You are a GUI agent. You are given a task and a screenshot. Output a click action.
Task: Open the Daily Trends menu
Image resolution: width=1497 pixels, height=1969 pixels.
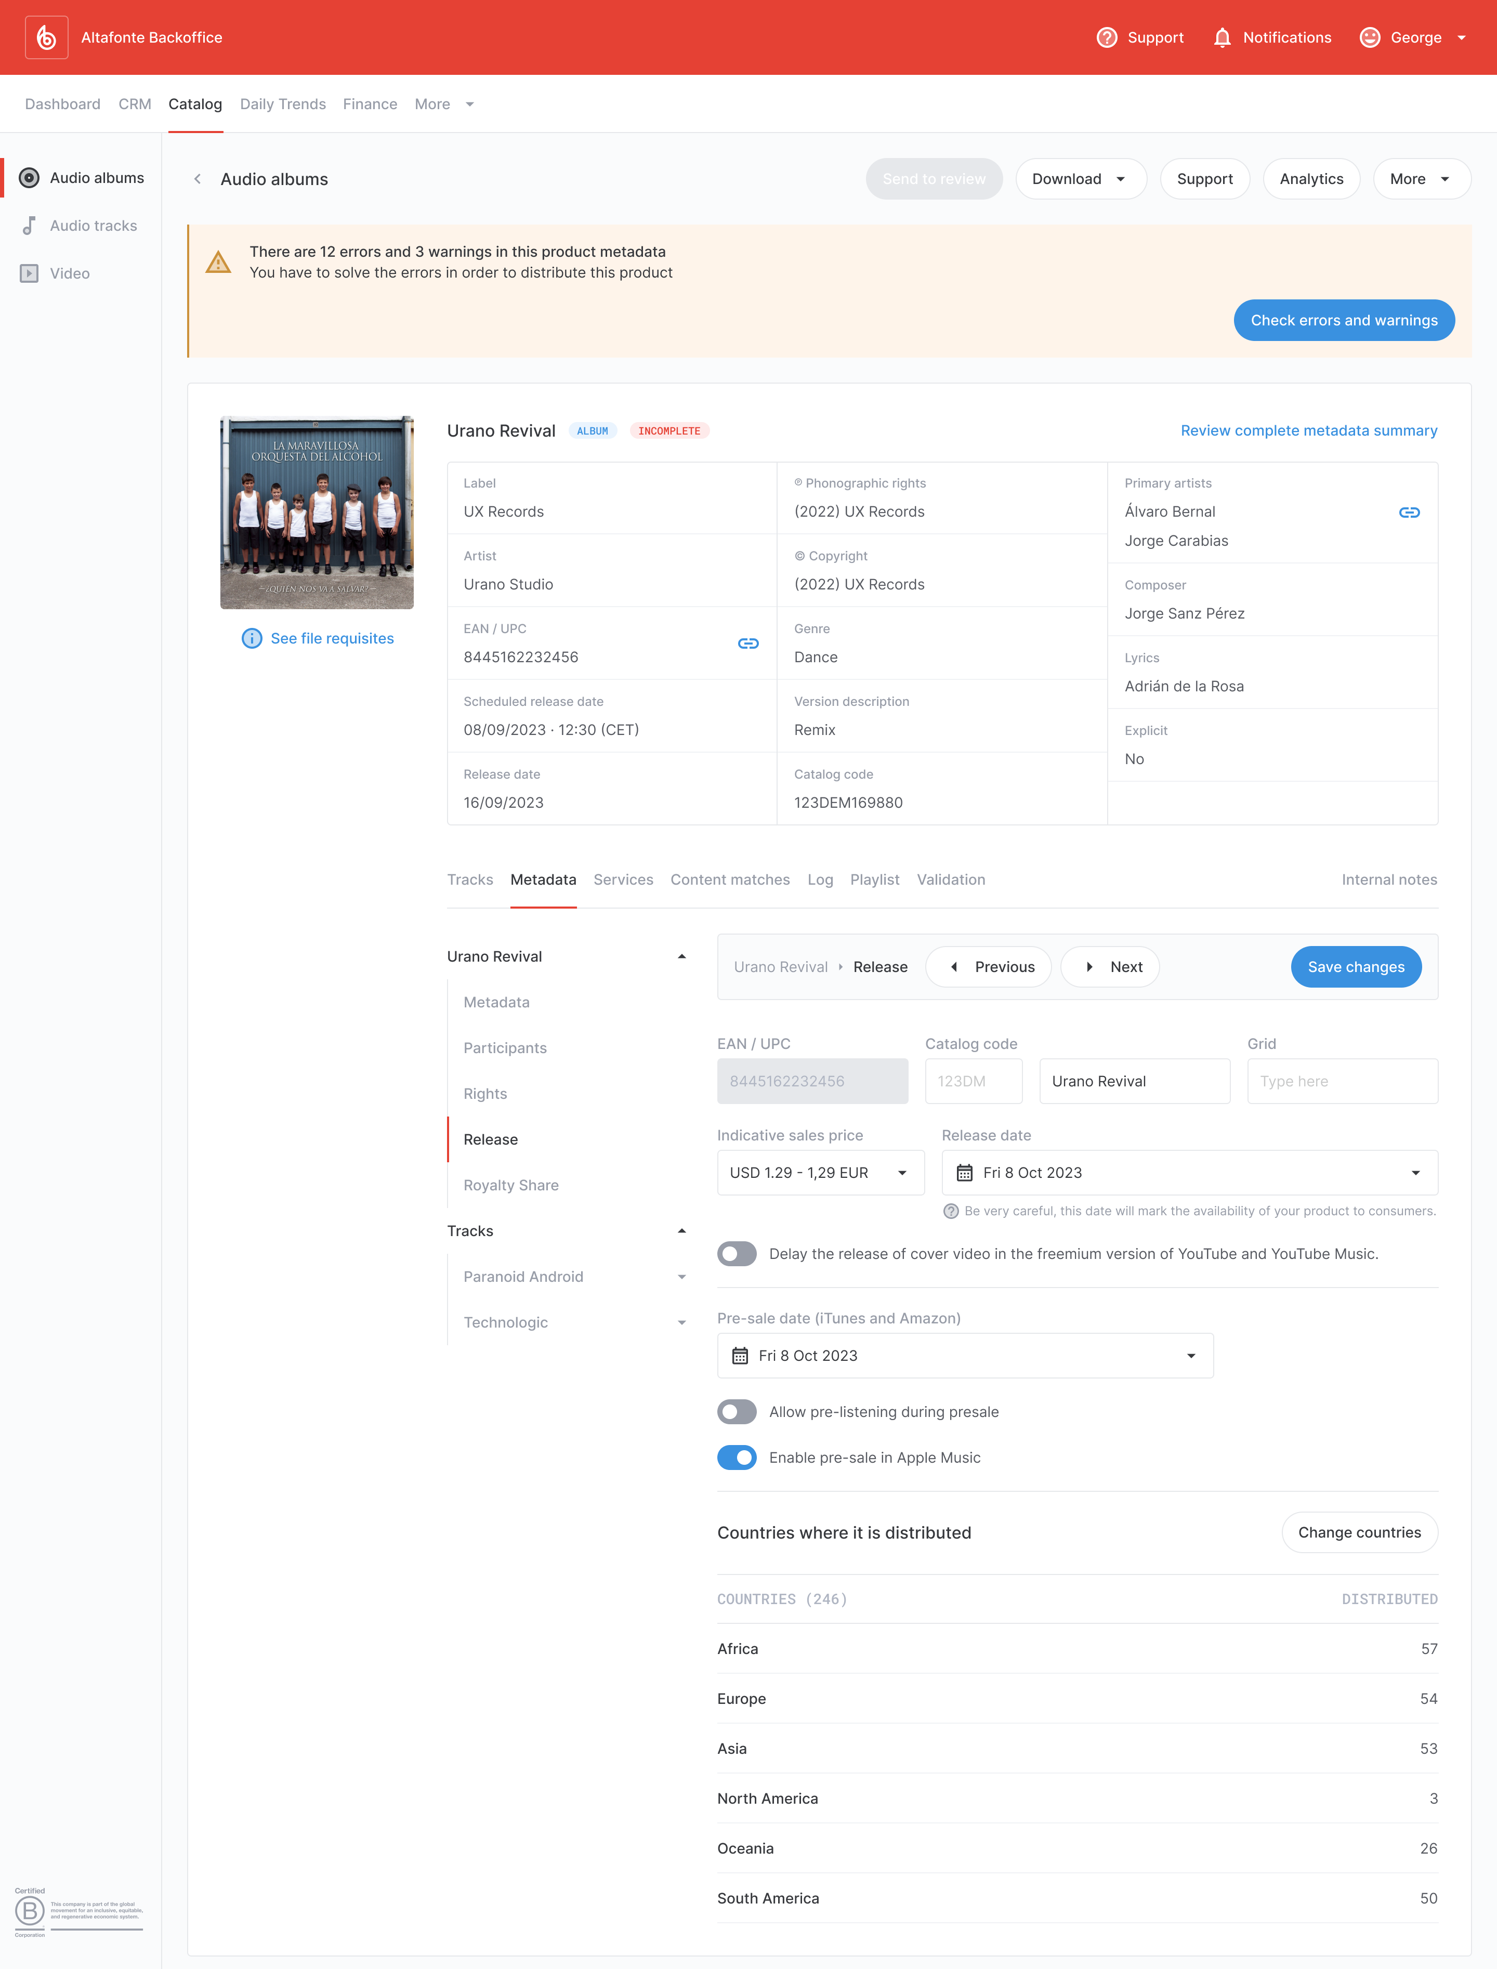coord(282,104)
